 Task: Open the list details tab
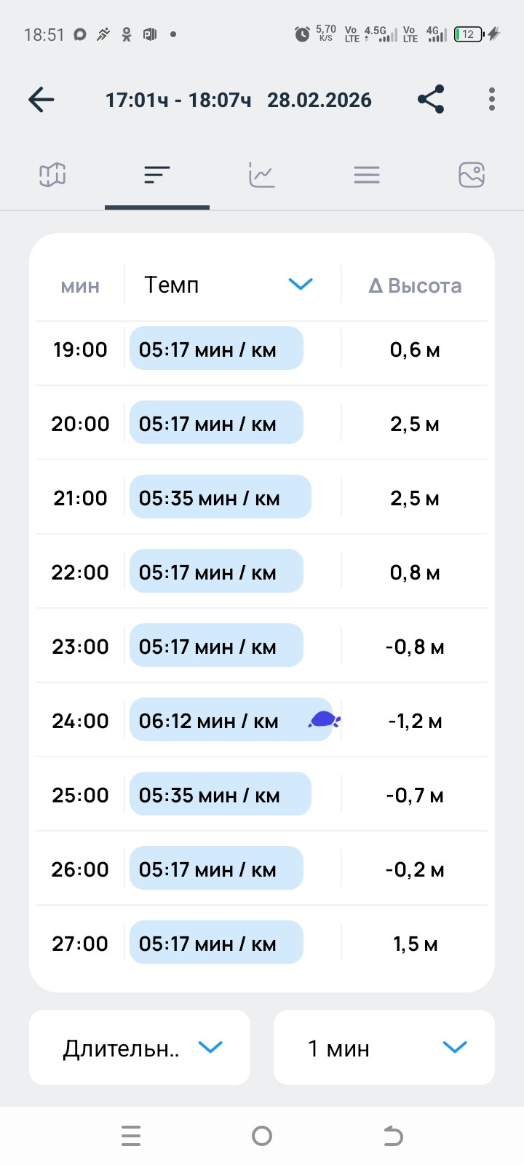click(x=367, y=175)
